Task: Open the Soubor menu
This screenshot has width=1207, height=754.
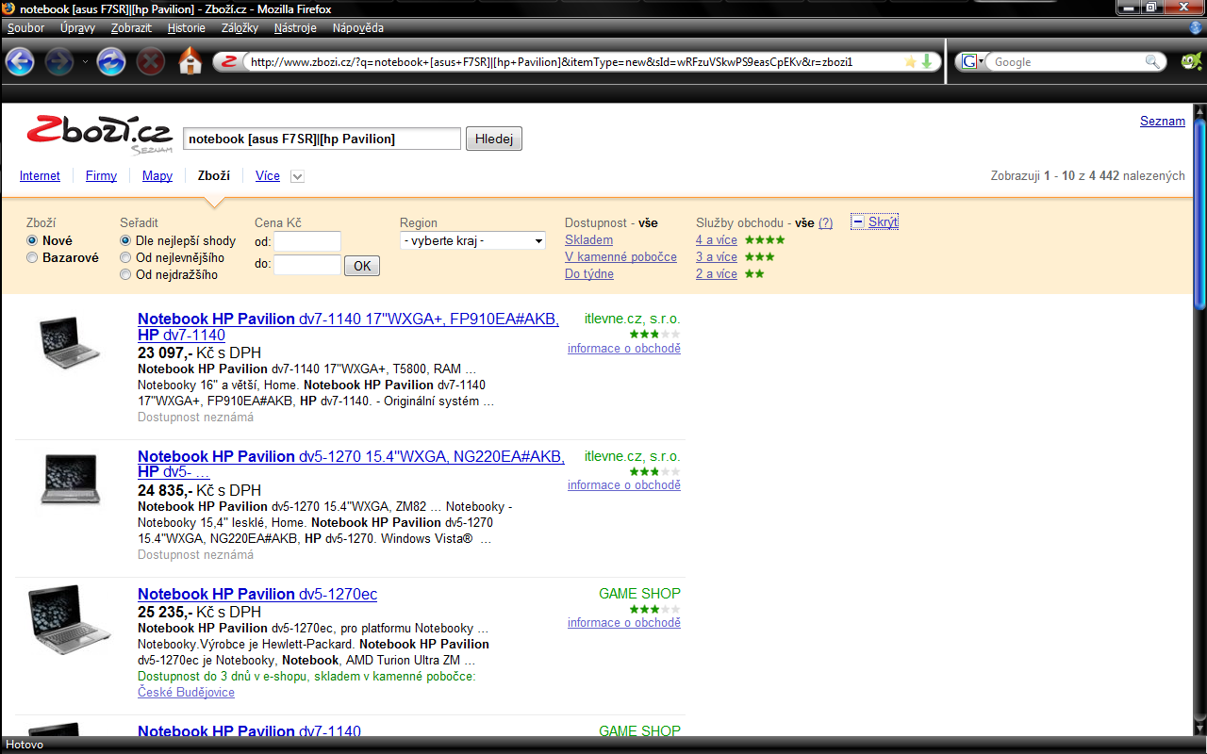Action: [x=25, y=28]
